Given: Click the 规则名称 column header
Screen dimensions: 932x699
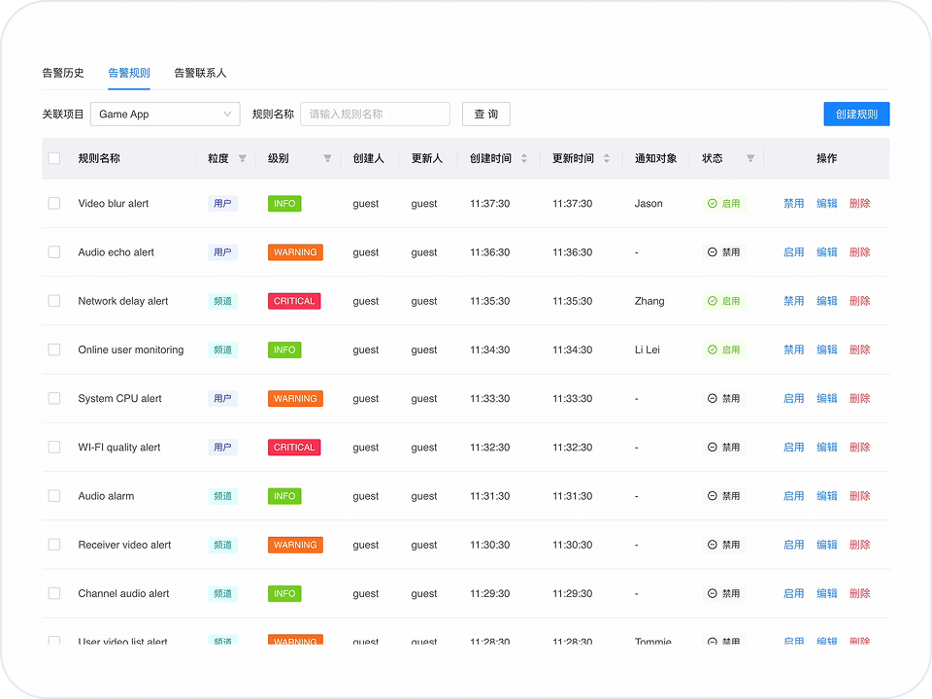Looking at the screenshot, I should coord(99,158).
